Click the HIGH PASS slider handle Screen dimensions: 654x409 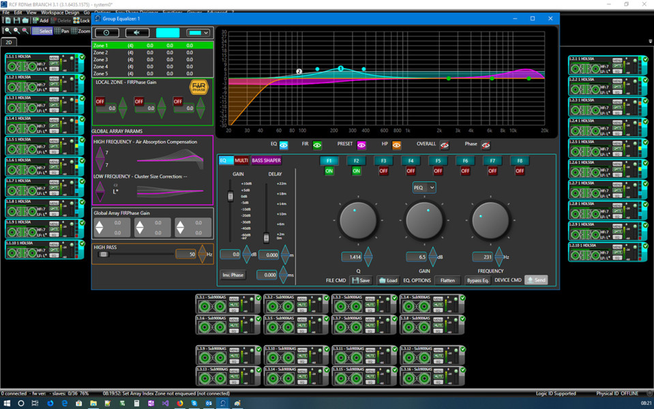point(104,254)
